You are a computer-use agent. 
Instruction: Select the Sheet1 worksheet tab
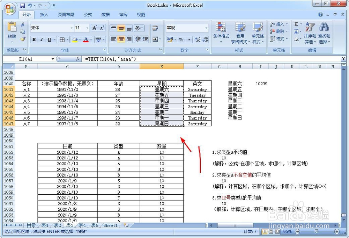click(x=110, y=225)
